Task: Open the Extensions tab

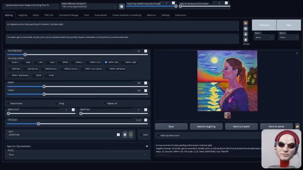Action: [x=181, y=15]
